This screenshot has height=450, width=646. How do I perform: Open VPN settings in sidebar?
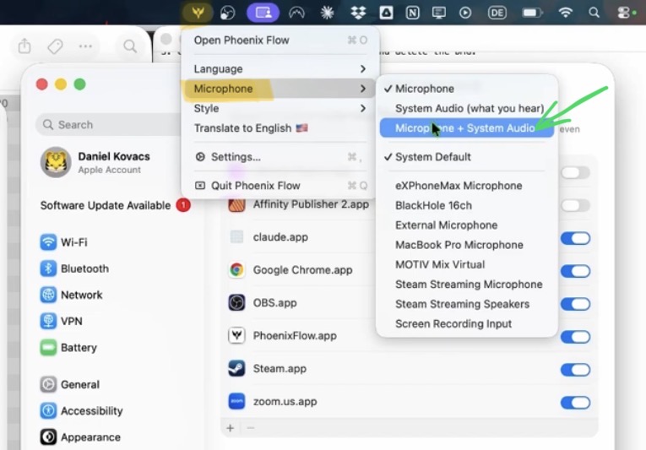point(62,322)
